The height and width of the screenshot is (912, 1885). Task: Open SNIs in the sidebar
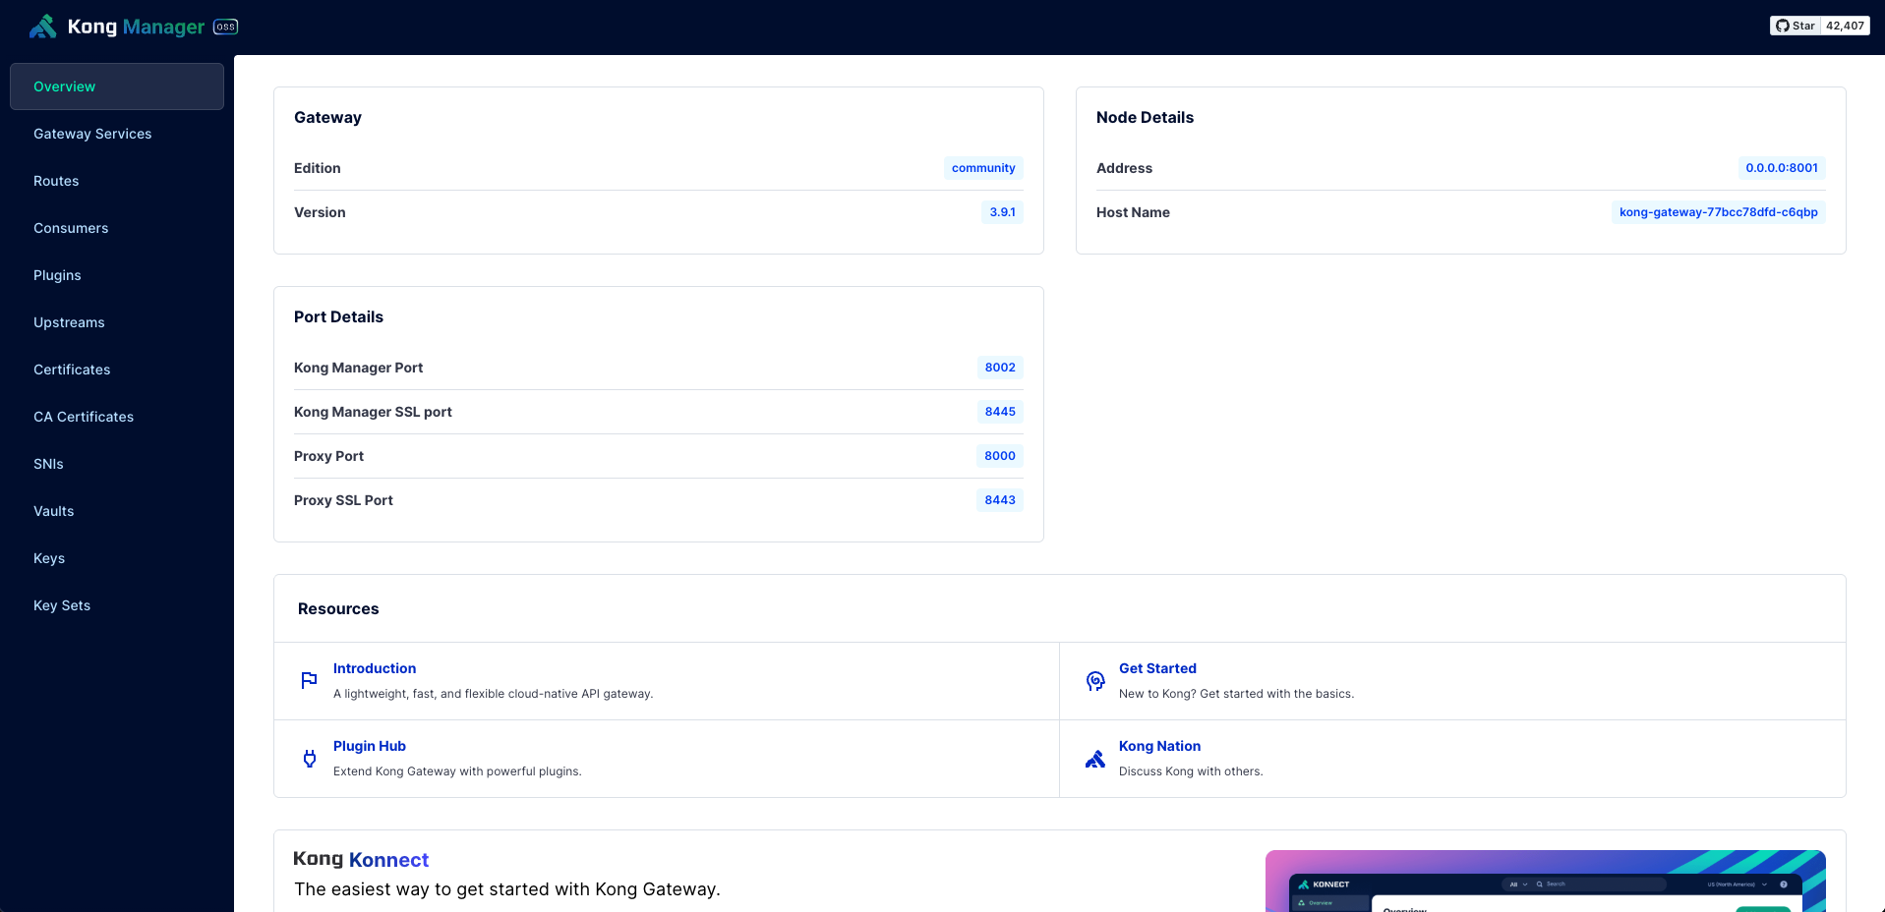(117, 464)
